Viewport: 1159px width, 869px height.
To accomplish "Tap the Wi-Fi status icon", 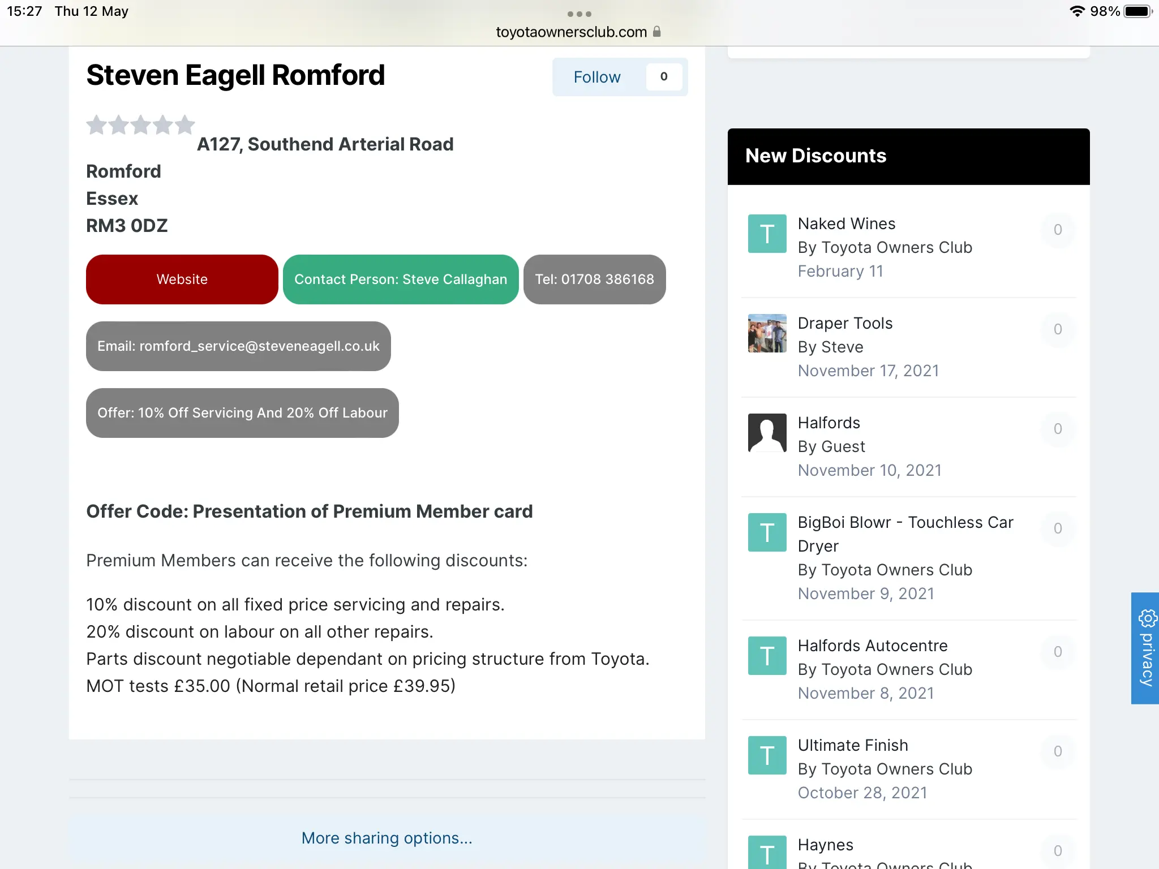I will (1077, 11).
